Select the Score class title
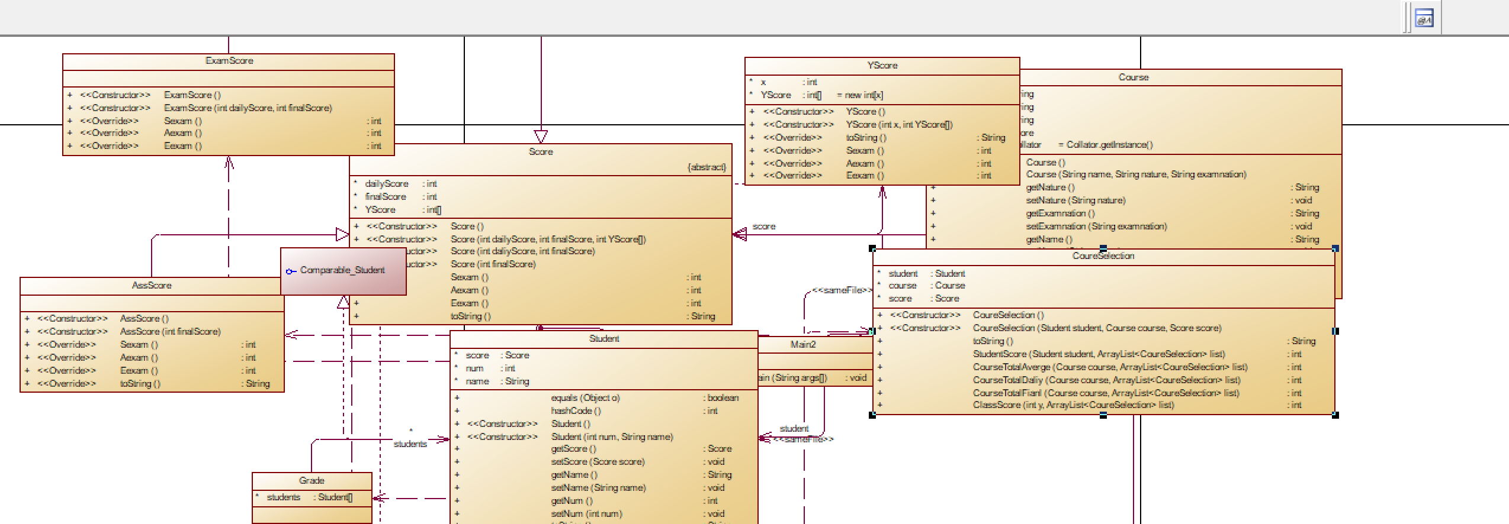Screen dimensions: 1509x524 coord(541,152)
